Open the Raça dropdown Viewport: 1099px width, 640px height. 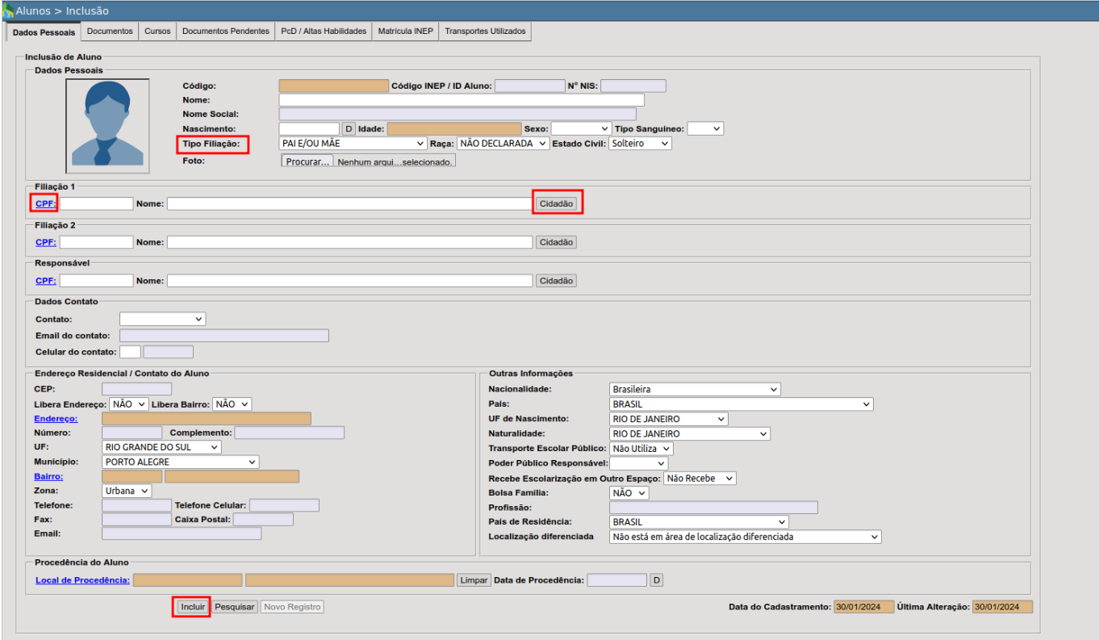click(503, 143)
